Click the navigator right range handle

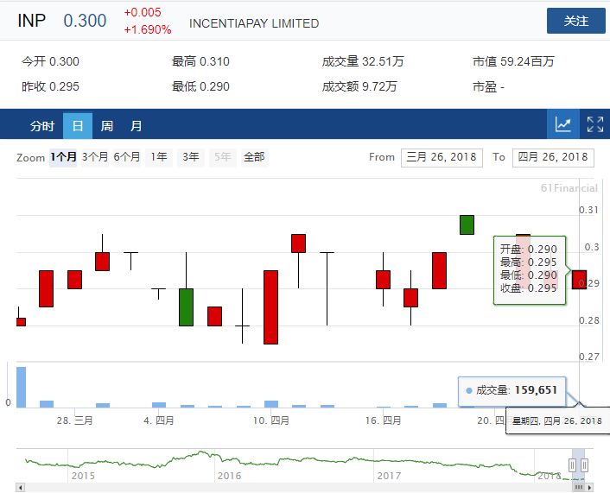[584, 465]
